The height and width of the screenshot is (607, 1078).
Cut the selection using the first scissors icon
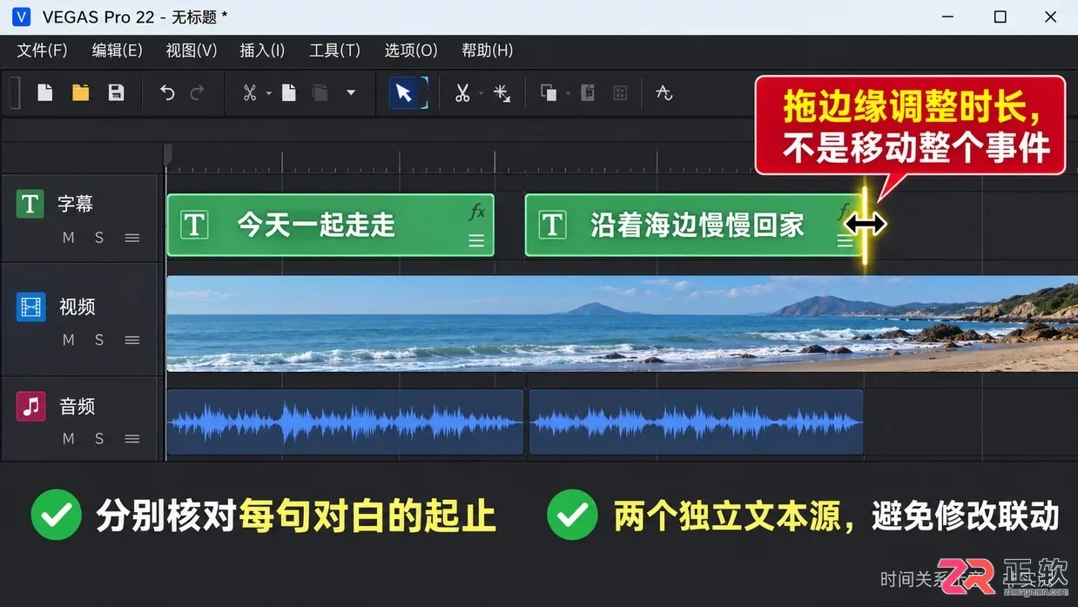point(250,93)
